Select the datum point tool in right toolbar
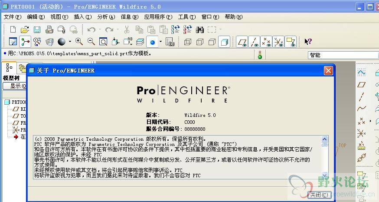The image size is (379, 202). pyautogui.click(x=361, y=121)
